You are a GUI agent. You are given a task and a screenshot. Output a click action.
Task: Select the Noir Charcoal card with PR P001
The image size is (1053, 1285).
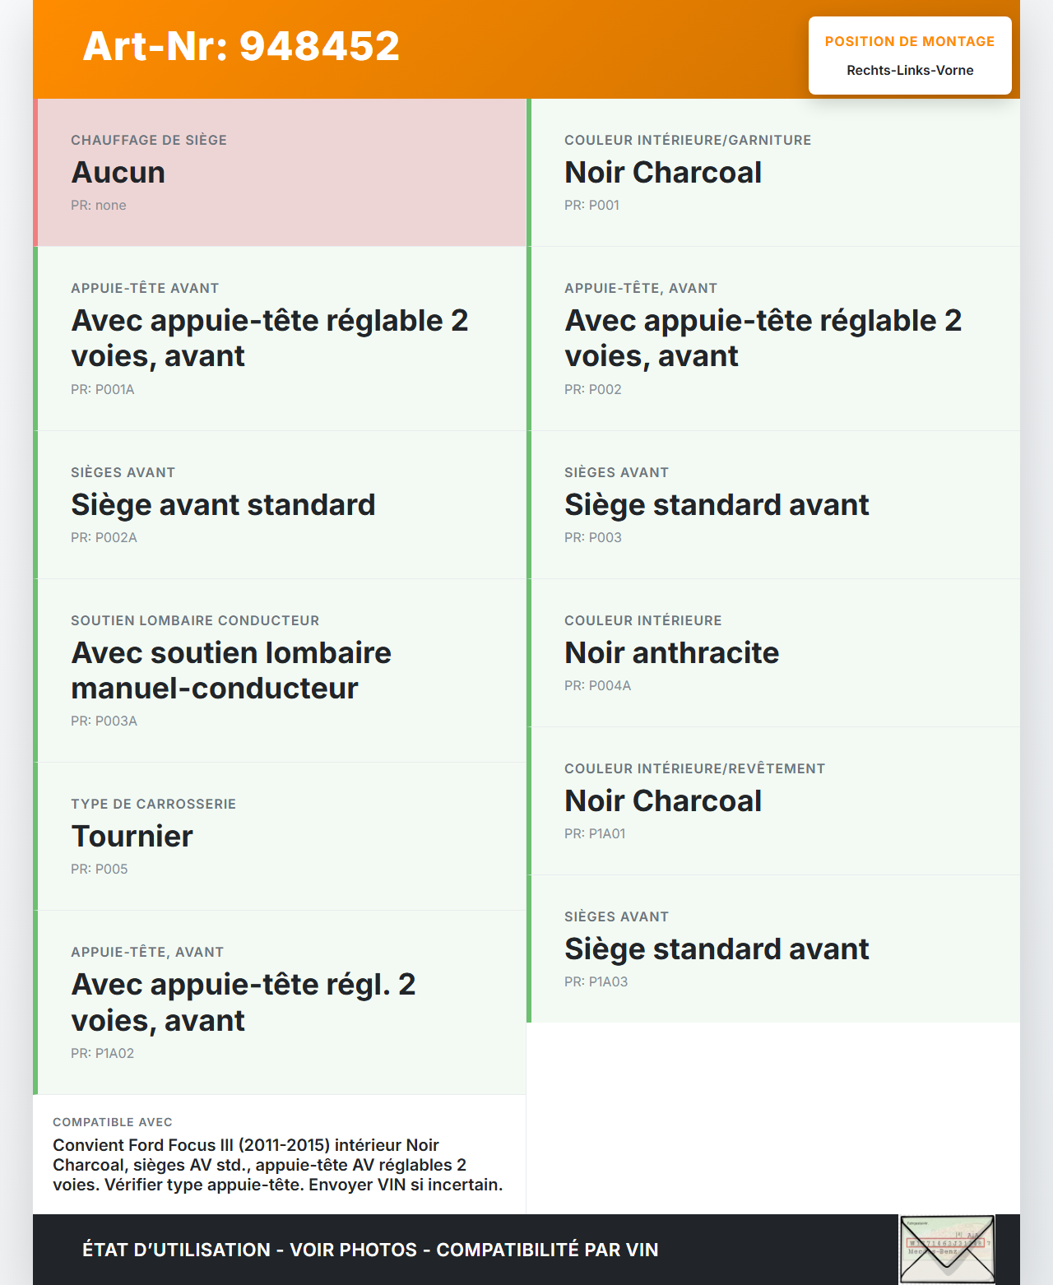pos(774,172)
